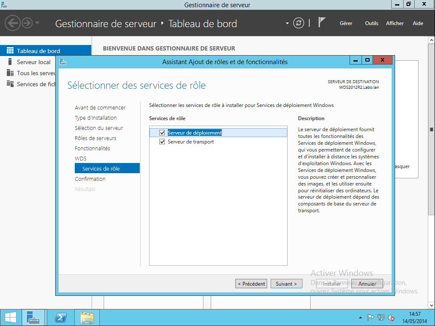Click the wizard title bar icon
Screen dimensions: 435x326
[x=63, y=62]
